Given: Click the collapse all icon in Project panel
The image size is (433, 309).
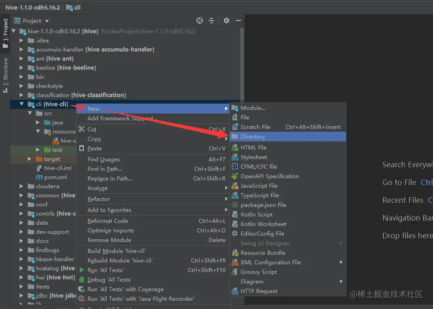Looking at the screenshot, I should [211, 21].
